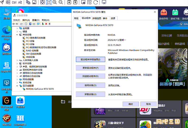
Task: Click the picture screenshot icon in remote toolbar
Action: point(34,2)
